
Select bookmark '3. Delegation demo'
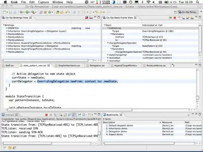click(118, 131)
